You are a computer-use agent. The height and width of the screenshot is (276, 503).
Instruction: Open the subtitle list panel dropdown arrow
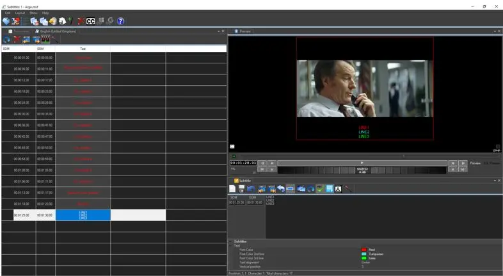point(218,31)
